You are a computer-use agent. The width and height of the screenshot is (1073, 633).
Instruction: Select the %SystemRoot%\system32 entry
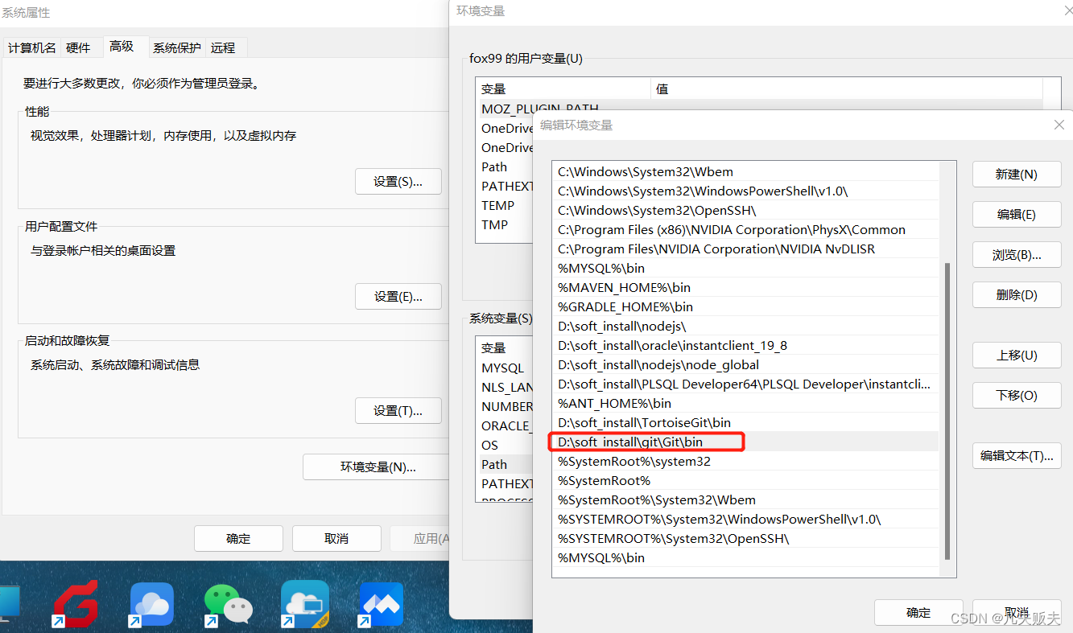click(x=745, y=461)
